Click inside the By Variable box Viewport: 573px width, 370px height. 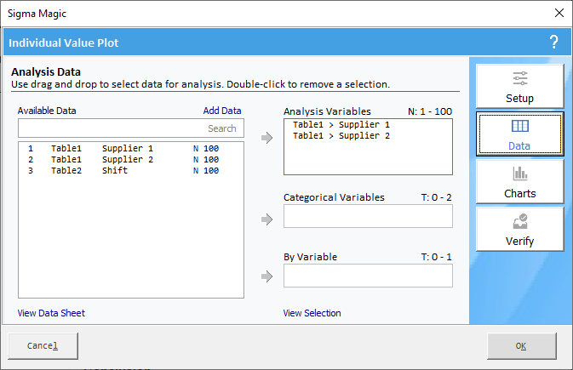(368, 276)
